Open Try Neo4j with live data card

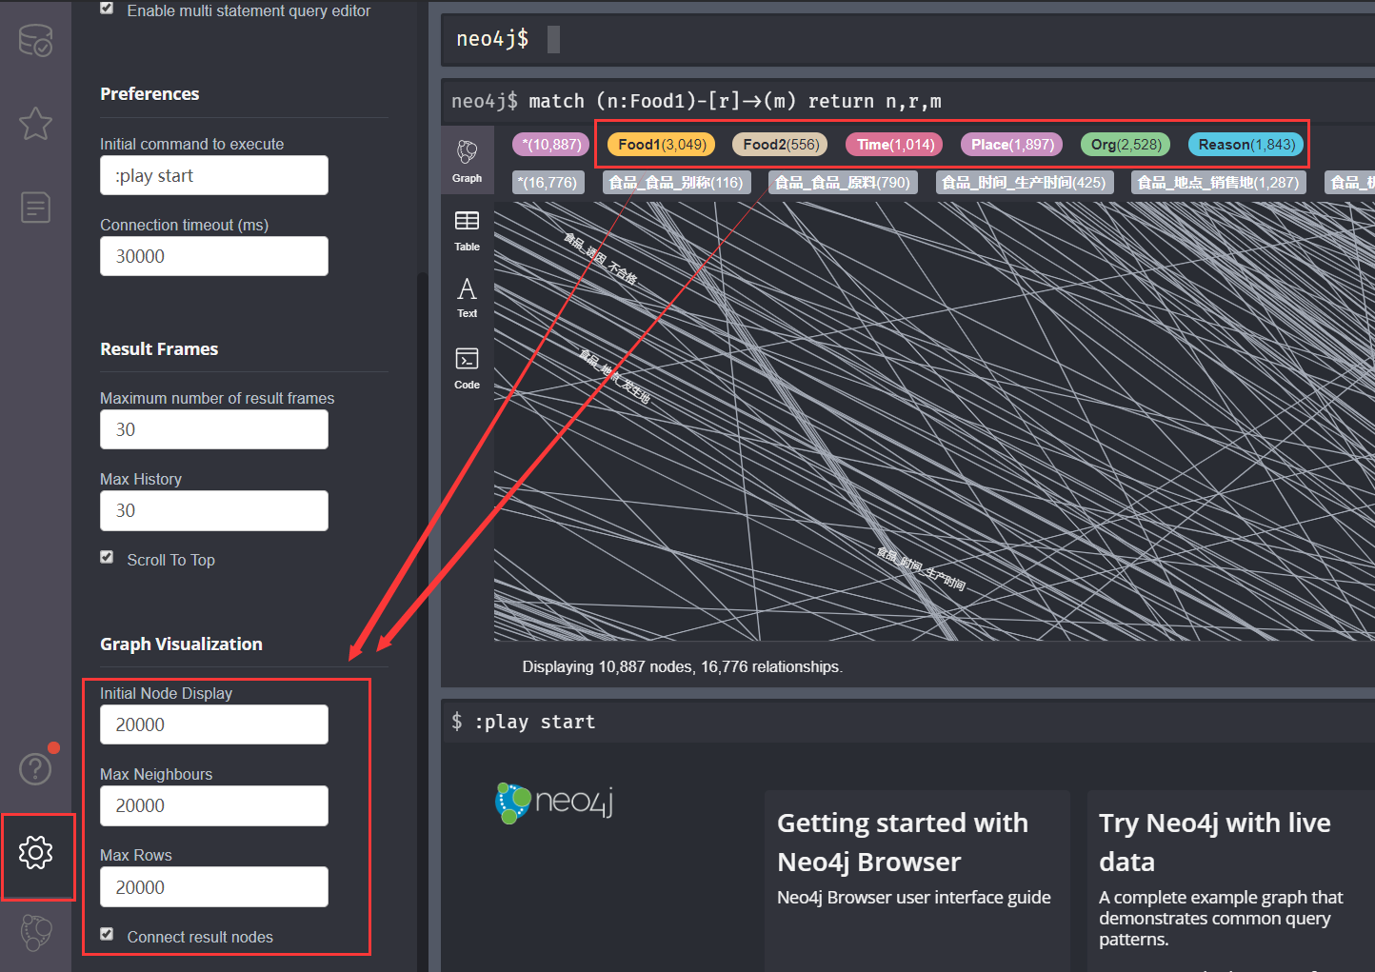(x=1231, y=881)
